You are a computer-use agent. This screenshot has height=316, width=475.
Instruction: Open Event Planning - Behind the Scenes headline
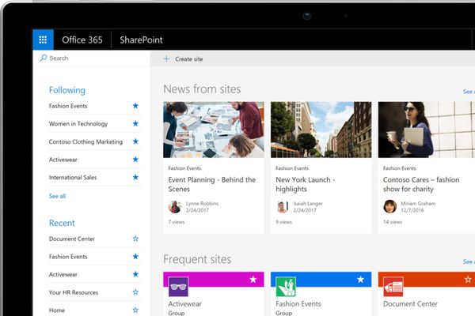tap(212, 184)
